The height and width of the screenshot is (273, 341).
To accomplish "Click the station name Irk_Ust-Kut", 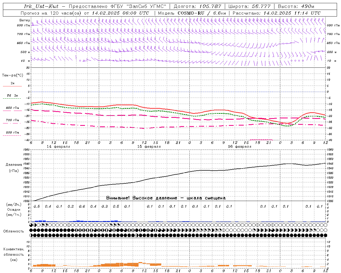I will [x=41, y=6].
